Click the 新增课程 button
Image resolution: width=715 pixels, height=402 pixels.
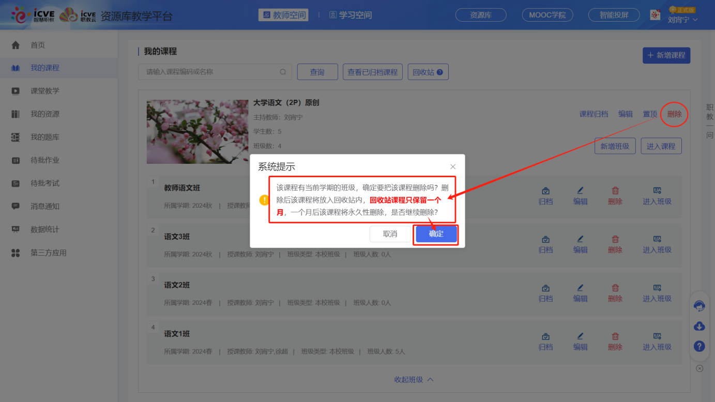(666, 55)
